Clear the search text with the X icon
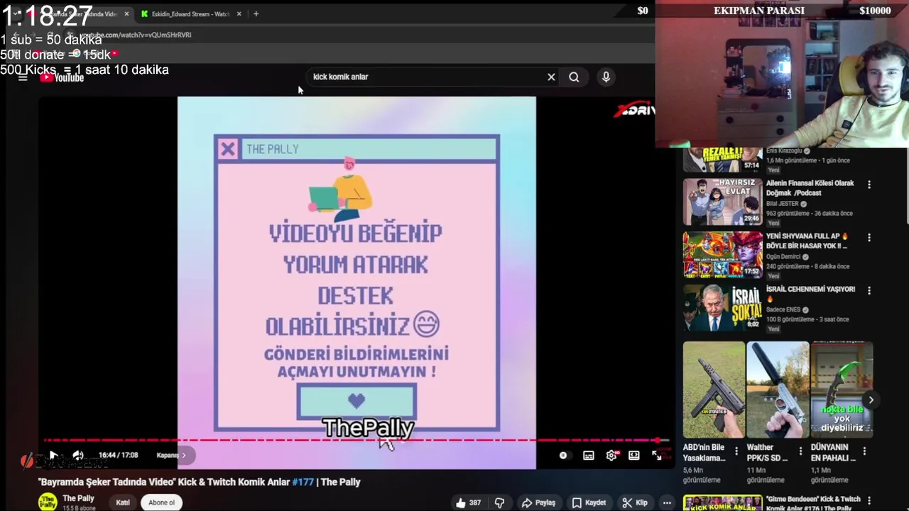 point(551,77)
